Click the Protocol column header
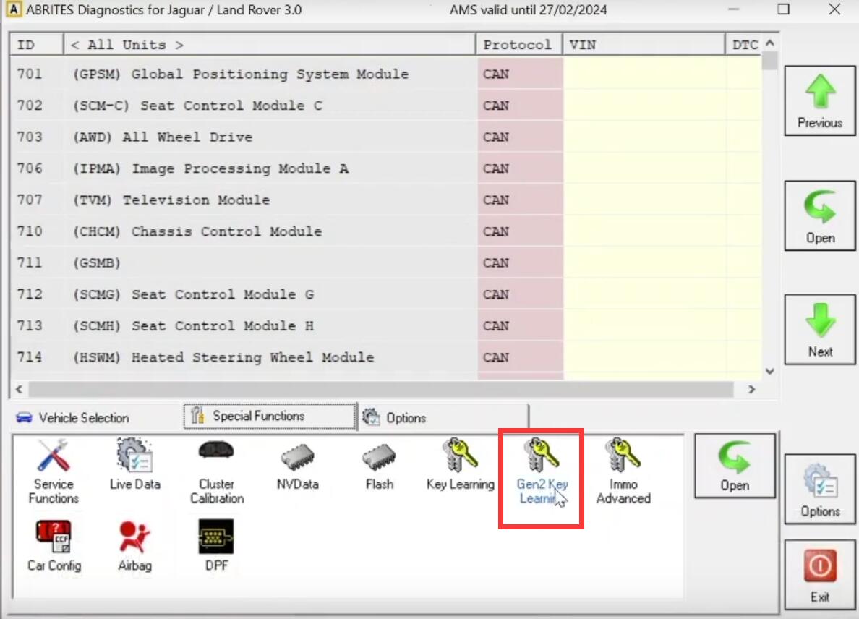 tap(519, 45)
